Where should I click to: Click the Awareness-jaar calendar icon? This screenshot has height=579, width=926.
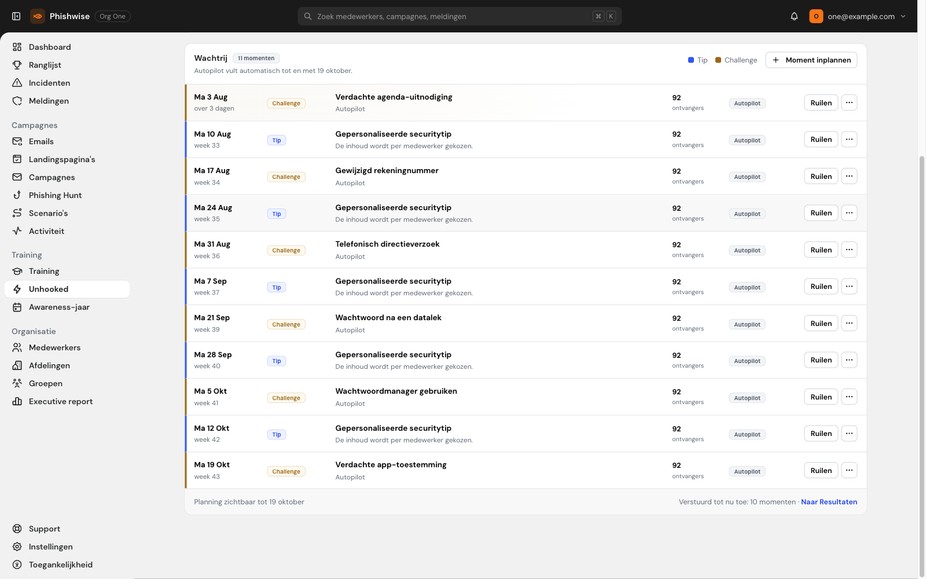click(17, 307)
